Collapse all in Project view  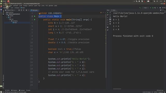[x=24, y=10]
